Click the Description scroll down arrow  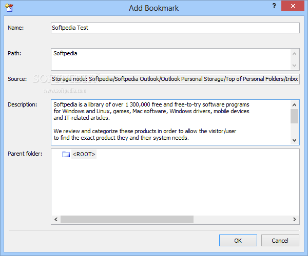pyautogui.click(x=294, y=140)
